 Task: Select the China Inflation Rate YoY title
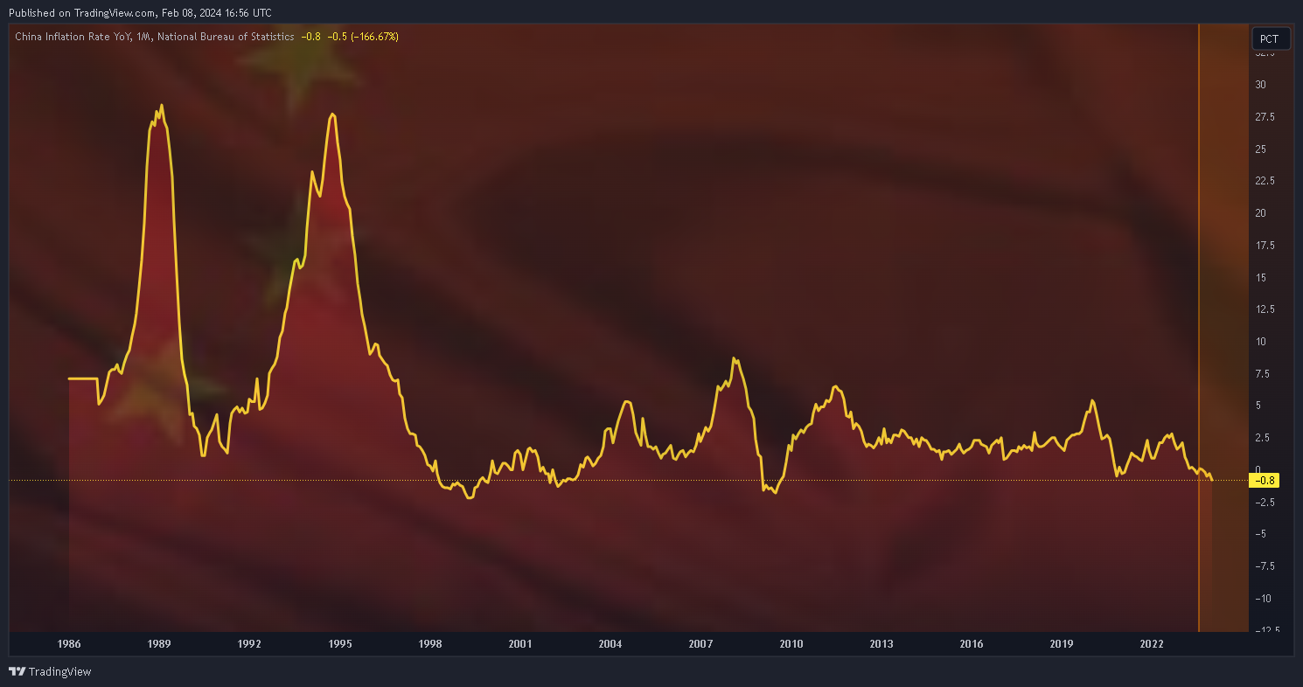point(73,37)
